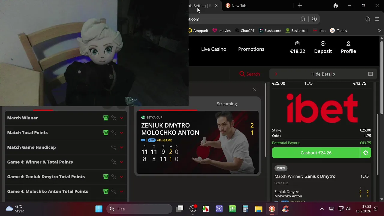Screen dimensions: 384x216
Task: Open the Promotions menu item
Action: [251, 49]
